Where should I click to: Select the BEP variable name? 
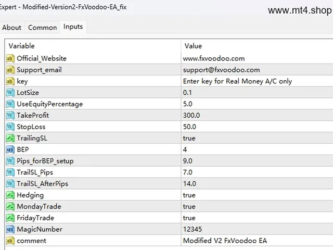23,149
